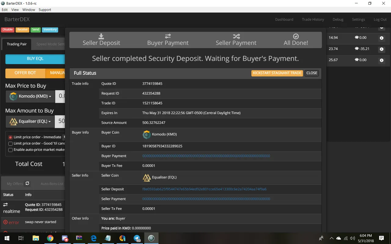Select the OFFER BOT button
This screenshot has height=244, width=391.
25,73
